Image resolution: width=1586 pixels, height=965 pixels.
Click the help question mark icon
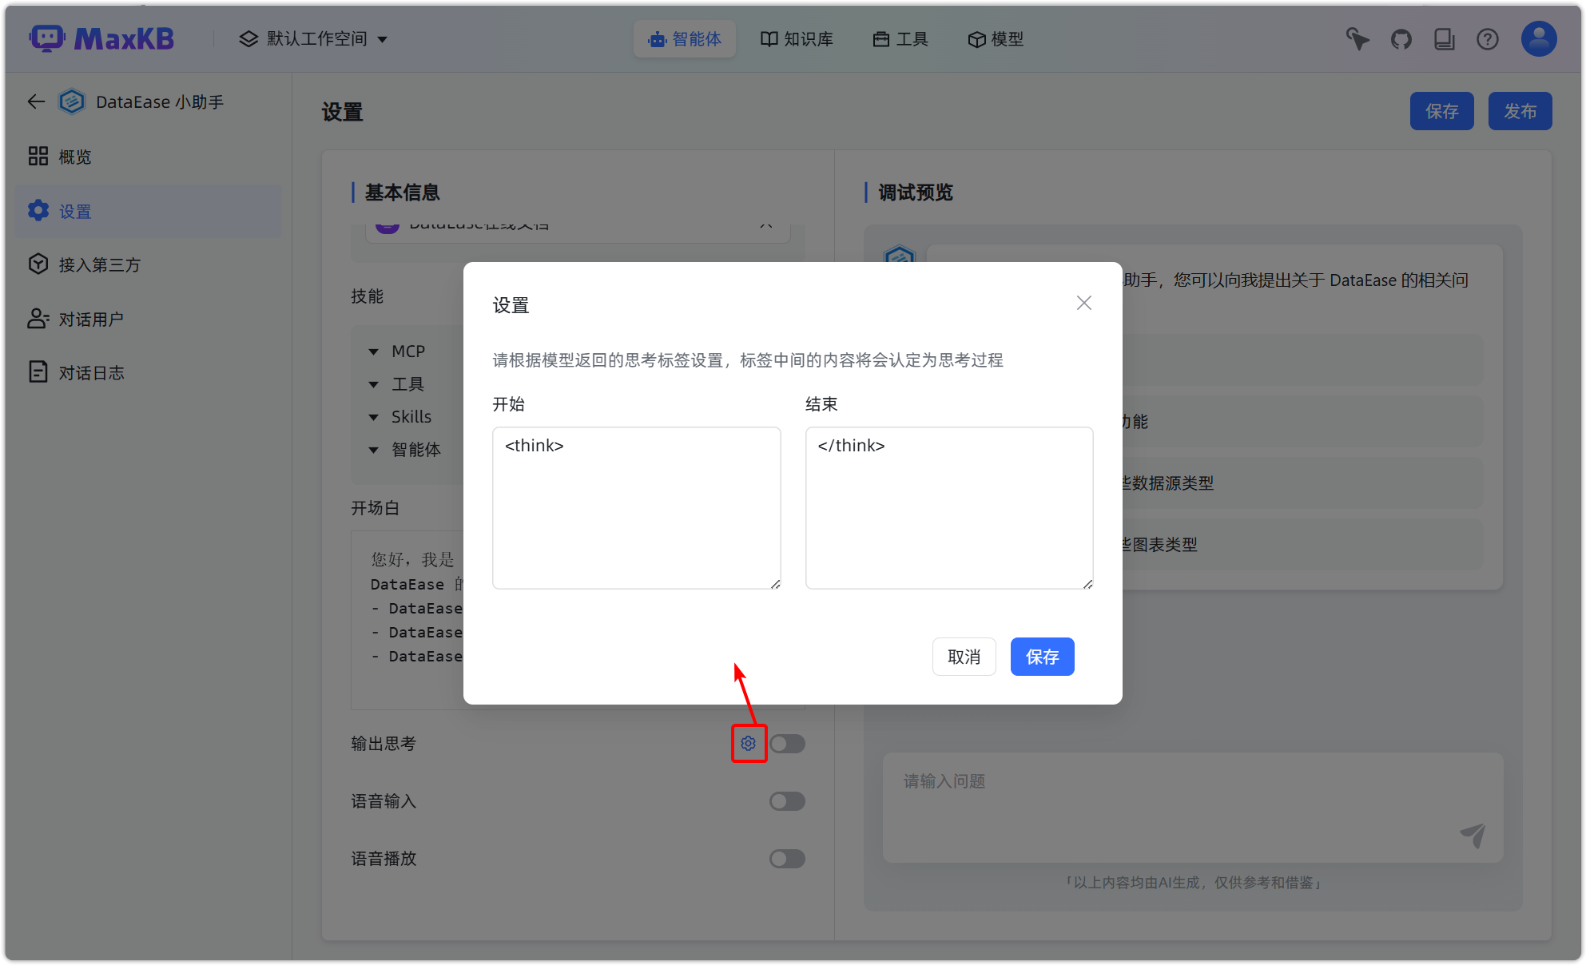[1487, 38]
